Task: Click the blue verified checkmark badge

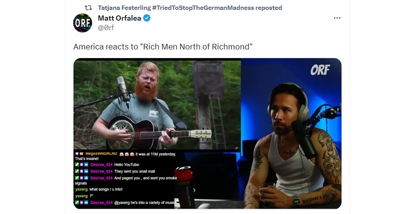Action: 147,18
